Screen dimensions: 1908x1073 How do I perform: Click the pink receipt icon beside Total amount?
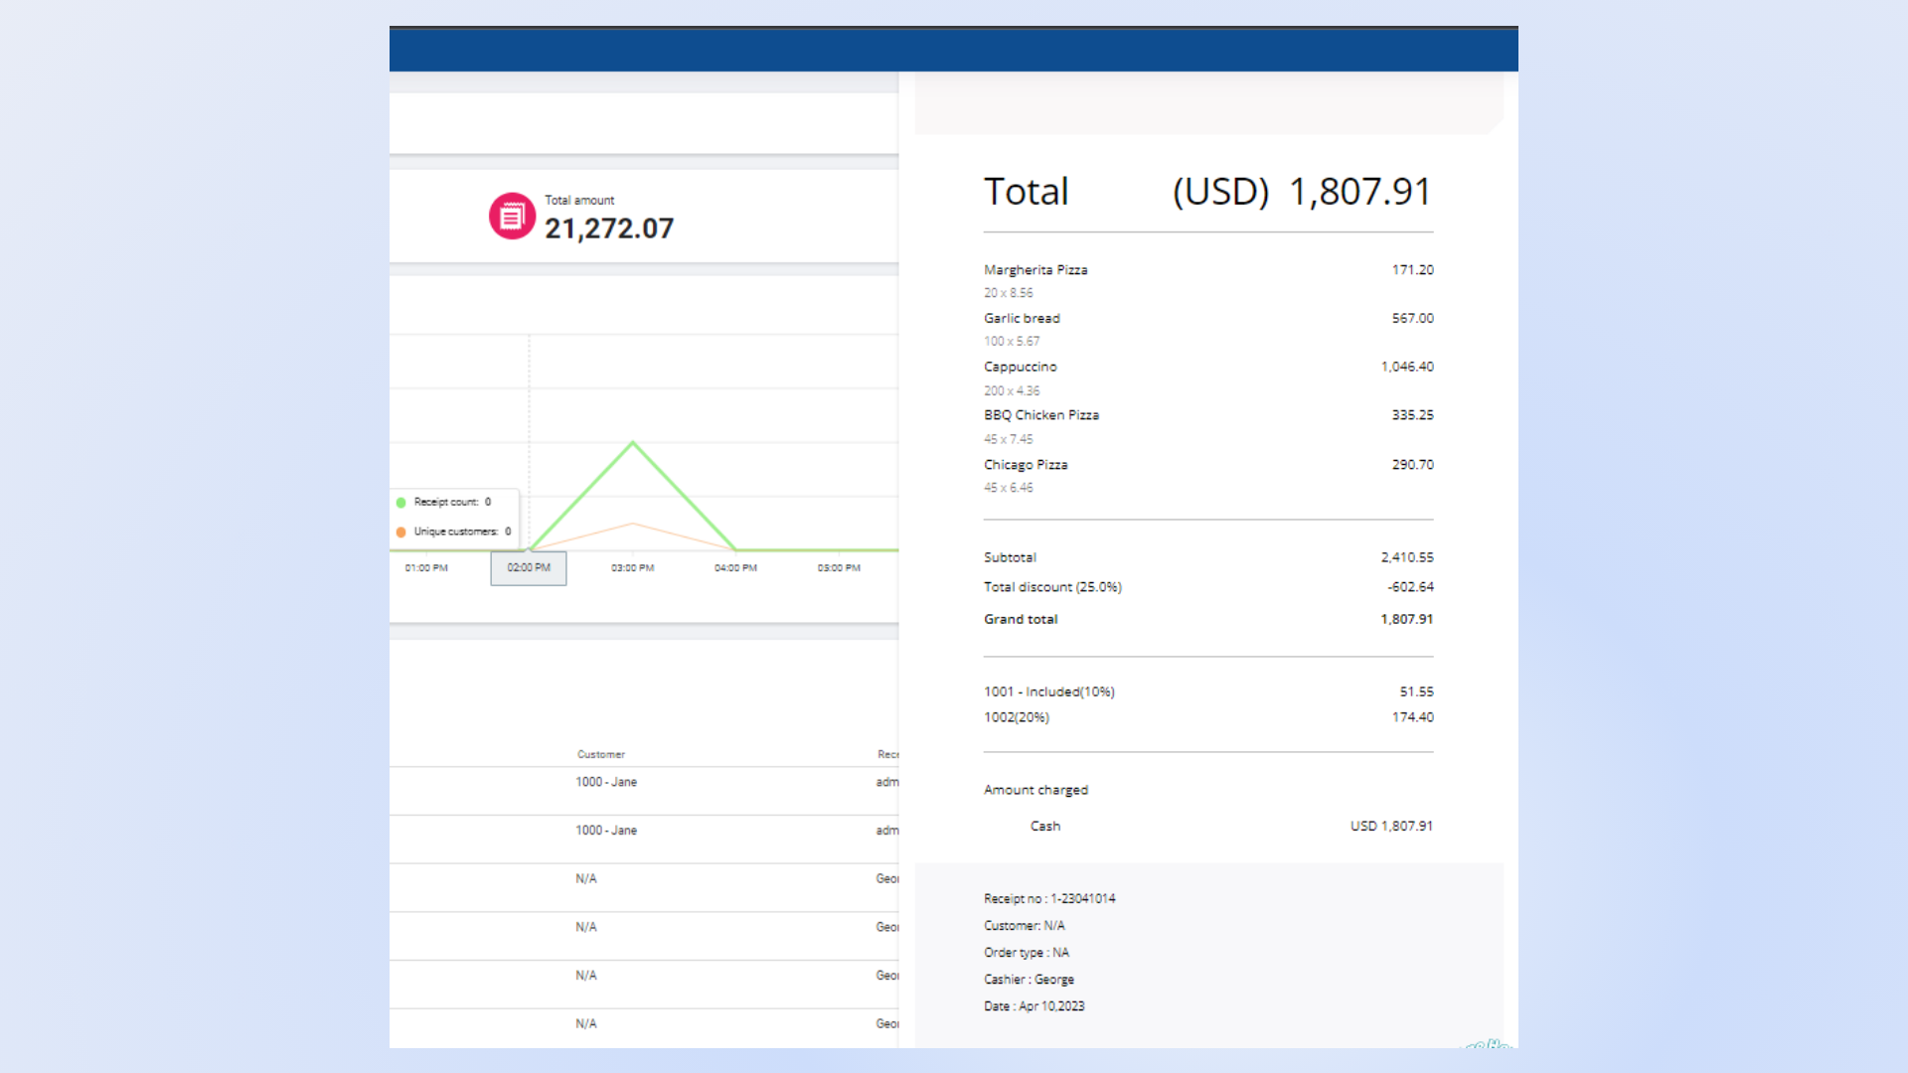[x=512, y=216]
